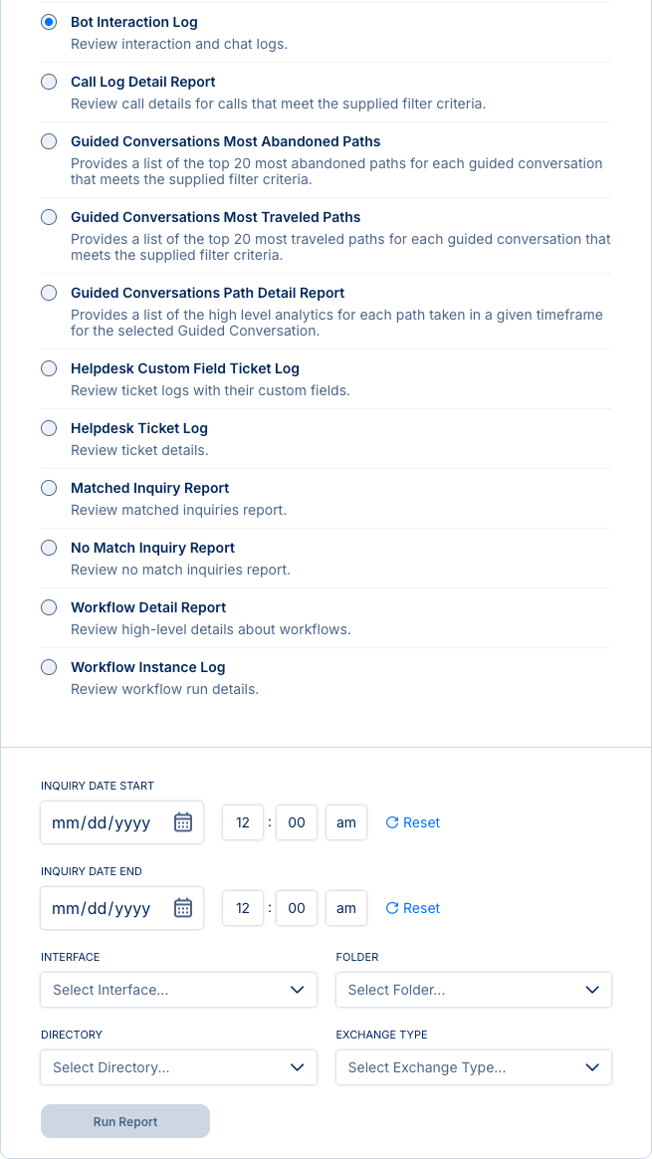Select the Matched Inquiry Report option
653x1159 pixels.
49,488
